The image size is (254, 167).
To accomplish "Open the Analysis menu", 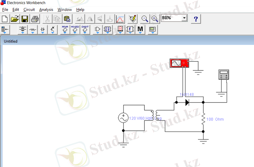I will pos(46,10).
